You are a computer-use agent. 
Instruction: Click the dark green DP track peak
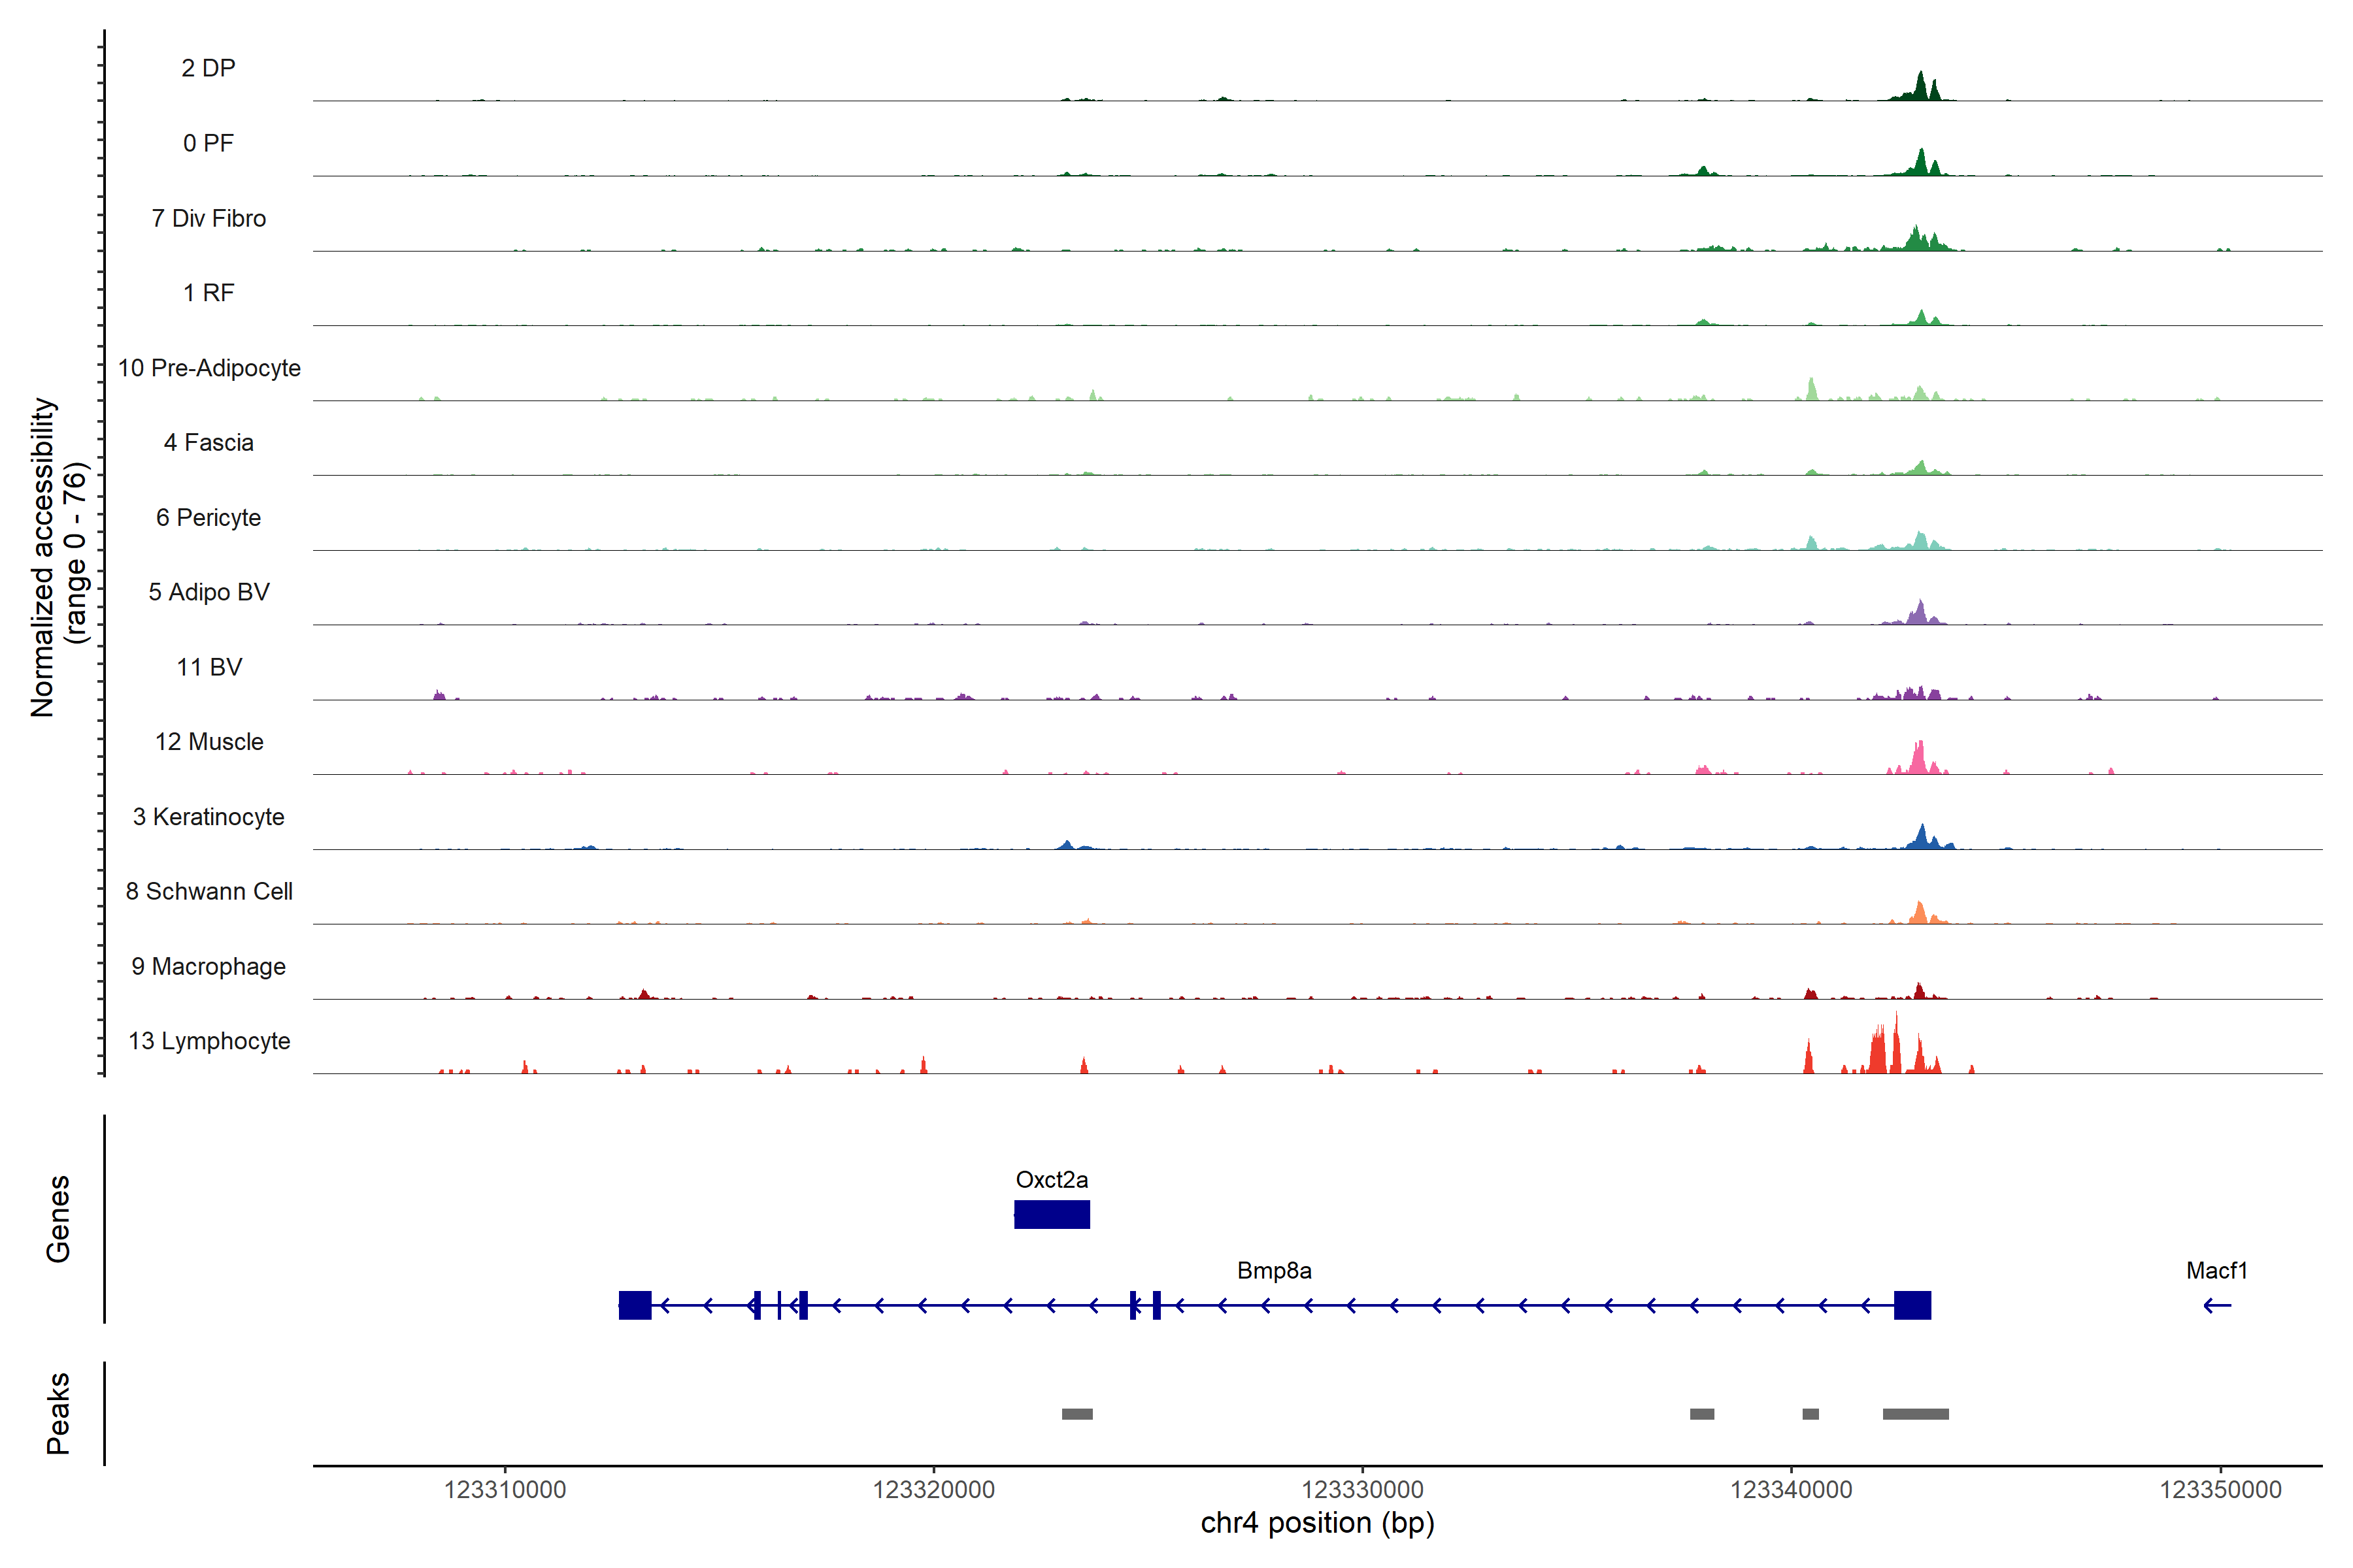pos(1920,88)
